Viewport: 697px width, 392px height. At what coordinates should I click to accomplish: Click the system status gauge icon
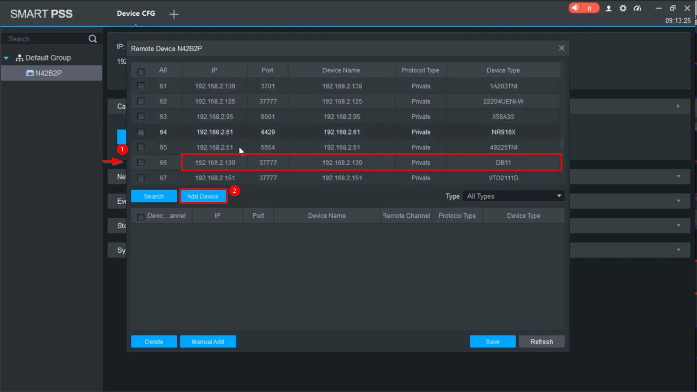pyautogui.click(x=637, y=8)
